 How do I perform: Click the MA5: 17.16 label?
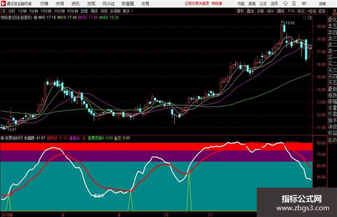click(47, 17)
